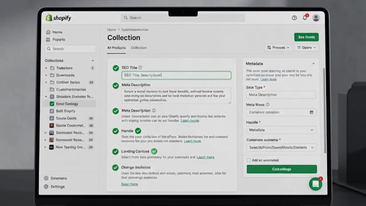Screen dimensions: 366x206
Task: Open Settings gear in sidebar
Action: (x=46, y=187)
